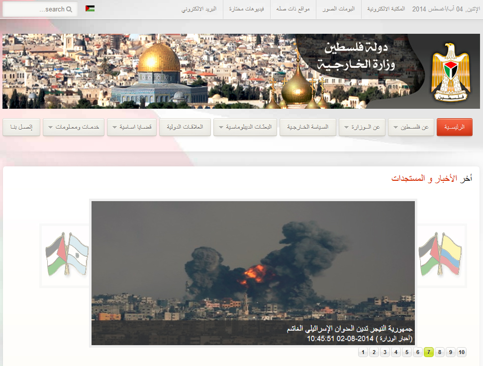
Task: Open the right crossed-flags slide thumbnail
Action: tap(441, 255)
